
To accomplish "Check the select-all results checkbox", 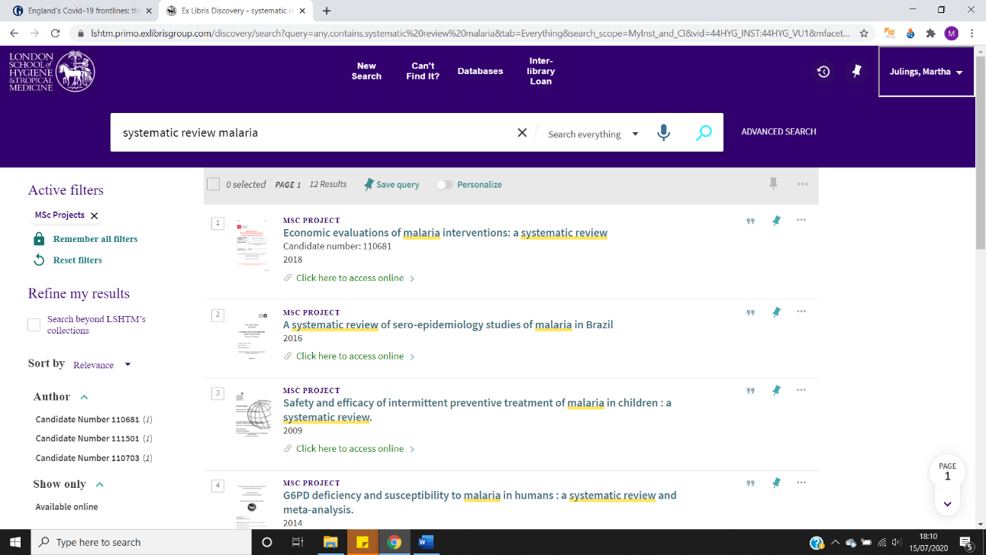I will (214, 184).
